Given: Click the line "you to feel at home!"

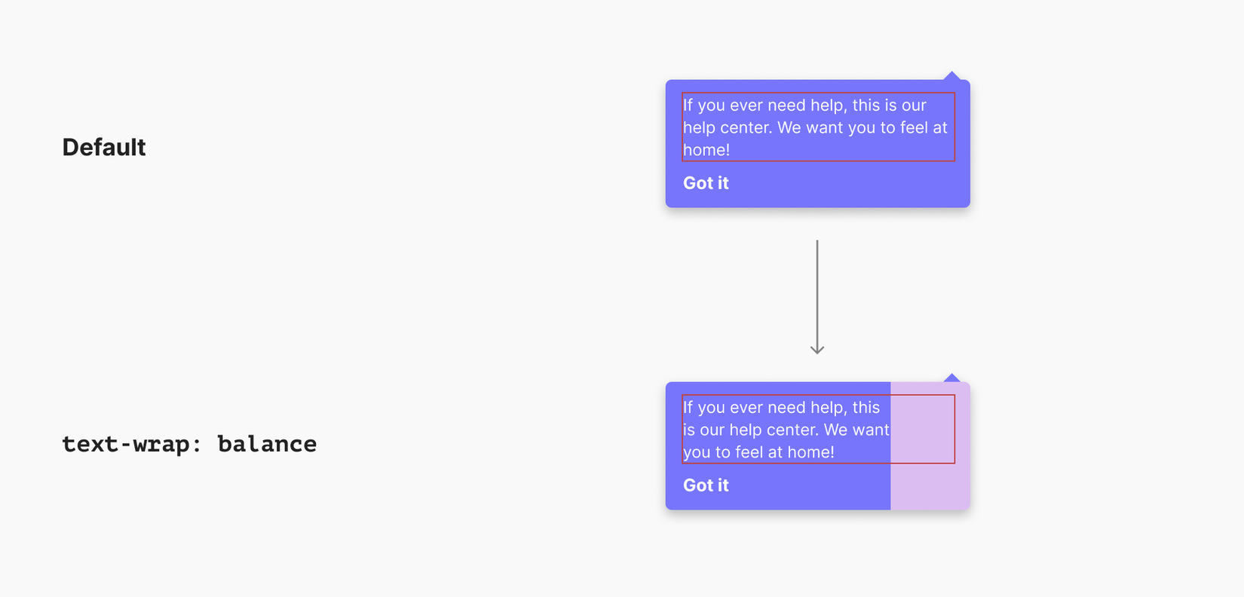Looking at the screenshot, I should [758, 452].
